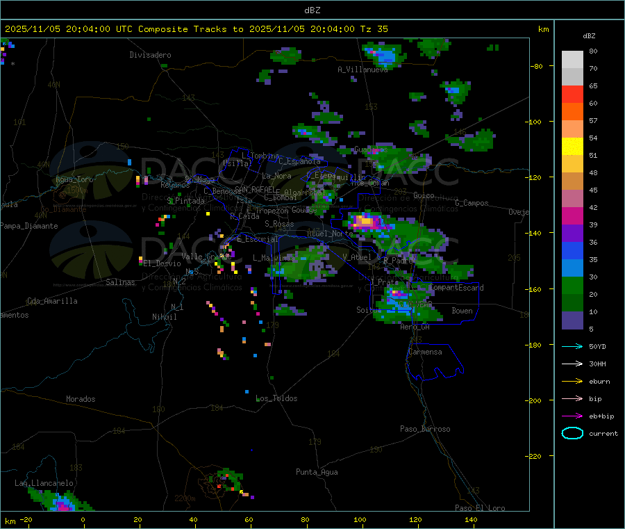Pick the red 65–60 dBZ legend swatch

tap(572, 95)
